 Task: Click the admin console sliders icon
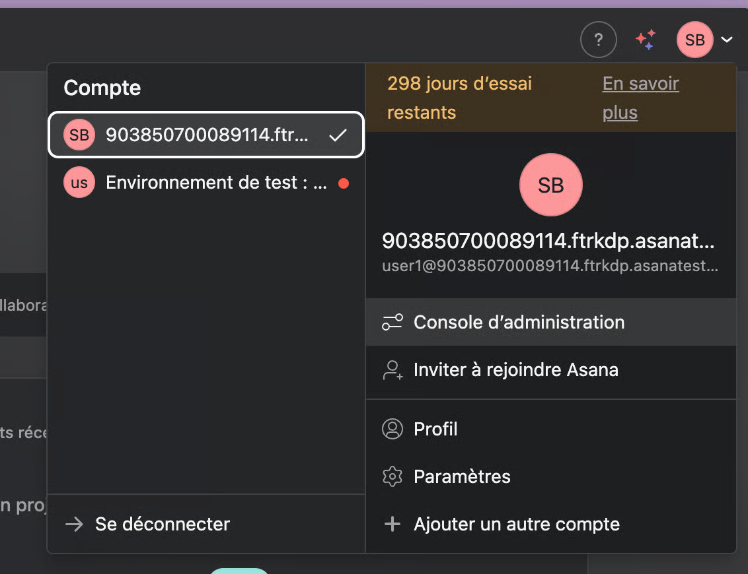tap(393, 322)
